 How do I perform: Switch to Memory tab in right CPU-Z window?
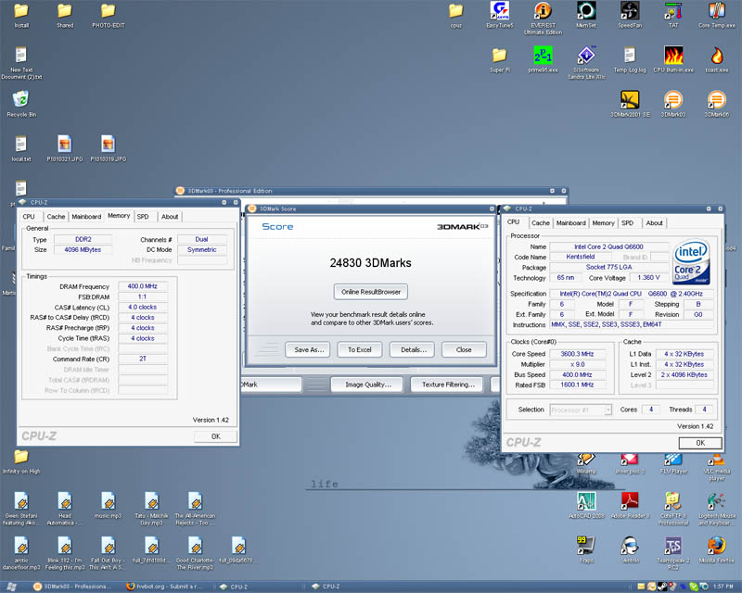[x=604, y=222]
